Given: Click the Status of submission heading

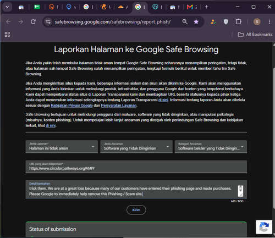Looking at the screenshot, I should [x=53, y=229].
